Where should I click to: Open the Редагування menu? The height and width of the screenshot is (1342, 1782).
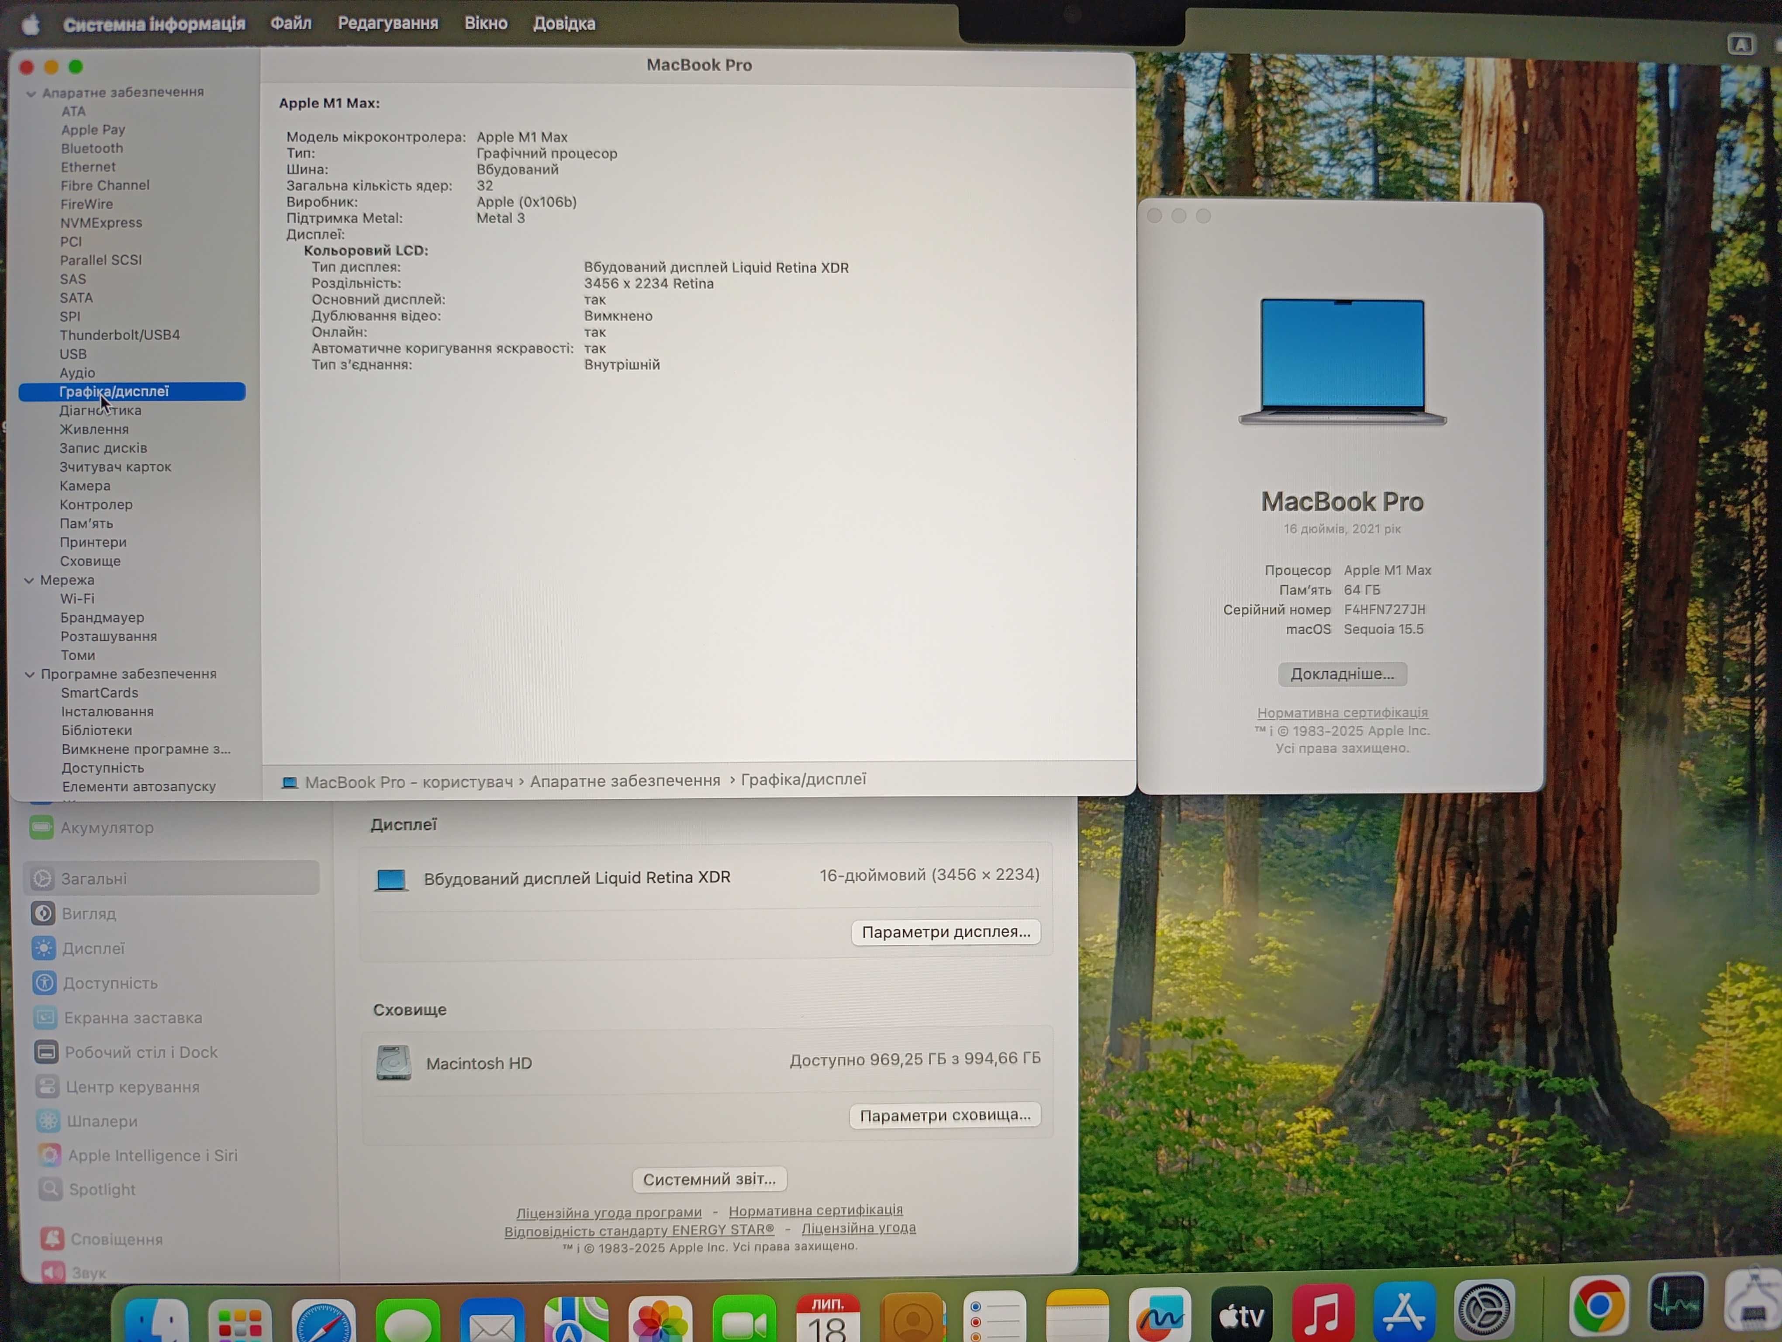tap(387, 23)
